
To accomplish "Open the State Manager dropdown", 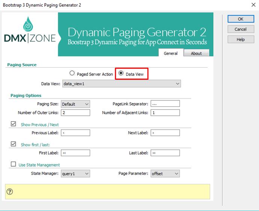I will click(75, 174).
